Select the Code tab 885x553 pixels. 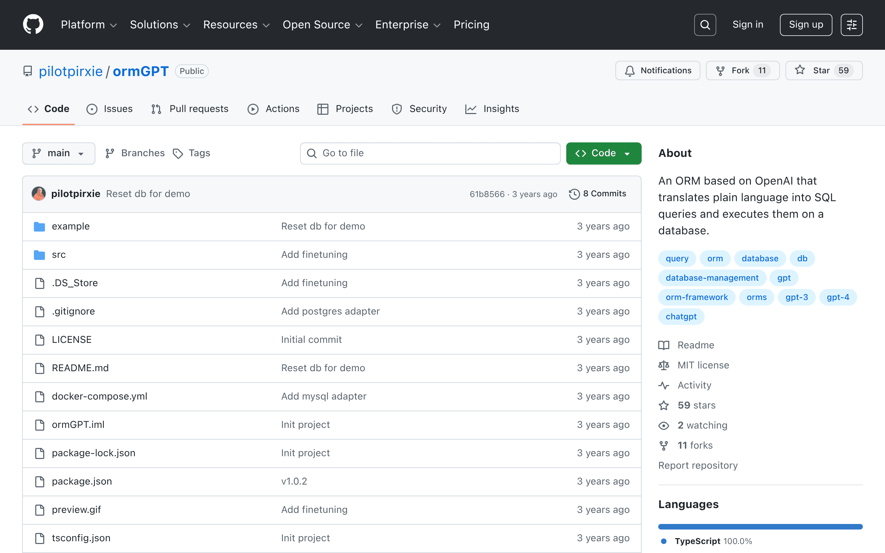click(49, 109)
